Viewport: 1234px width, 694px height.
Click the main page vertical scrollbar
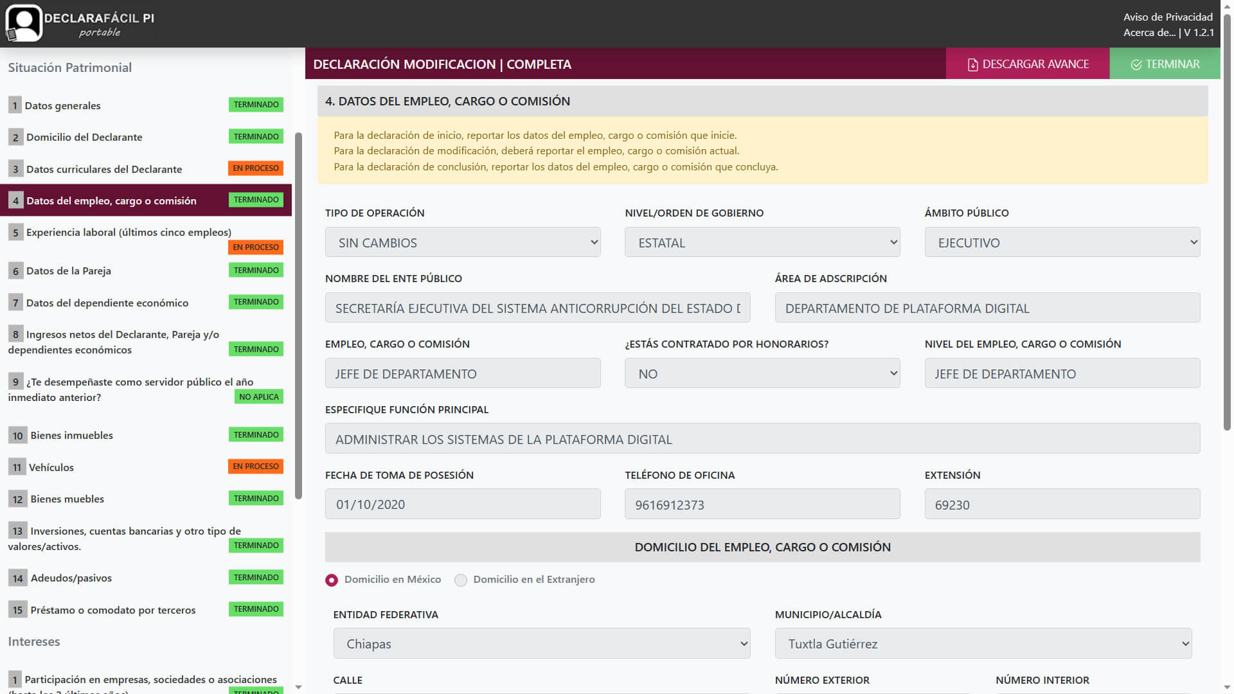point(1227,222)
